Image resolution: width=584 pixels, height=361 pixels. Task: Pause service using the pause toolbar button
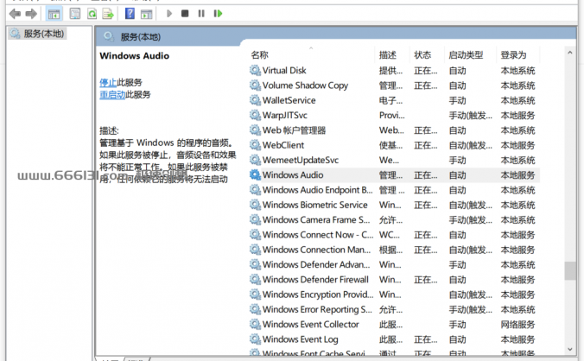[x=201, y=14]
